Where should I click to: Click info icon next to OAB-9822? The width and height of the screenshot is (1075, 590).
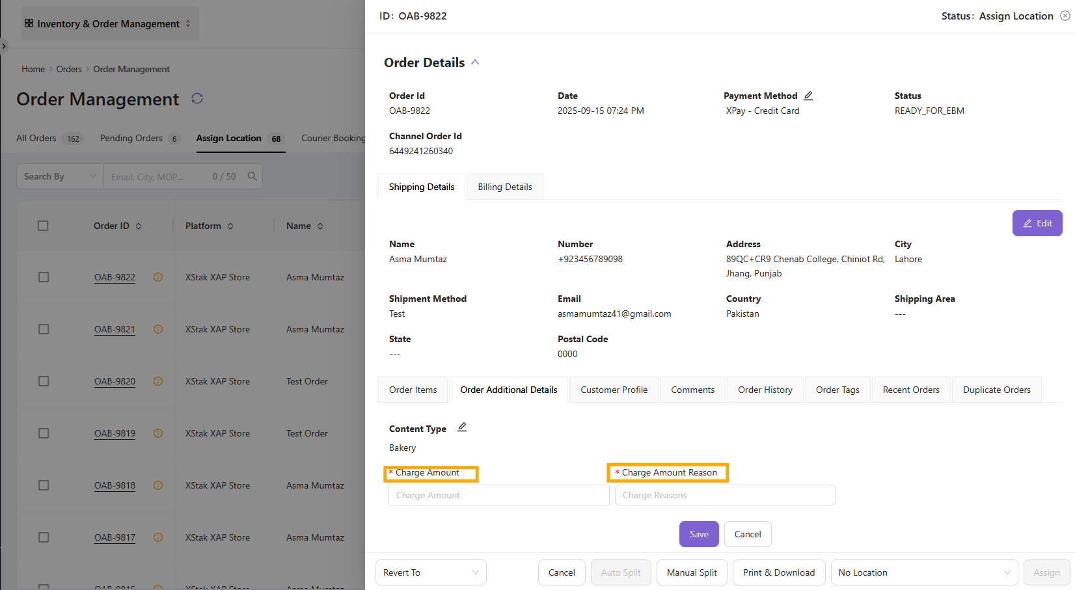click(158, 277)
